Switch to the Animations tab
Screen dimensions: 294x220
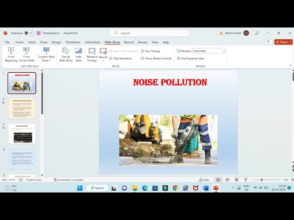tap(92, 42)
